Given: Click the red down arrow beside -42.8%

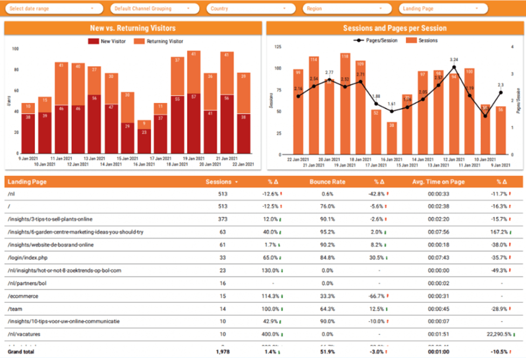Looking at the screenshot, I should click(387, 194).
